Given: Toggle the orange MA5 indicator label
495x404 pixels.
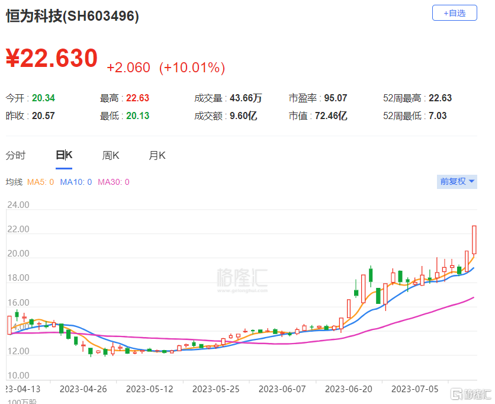Looking at the screenshot, I should 41,182.
